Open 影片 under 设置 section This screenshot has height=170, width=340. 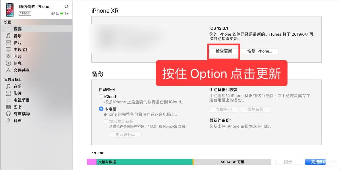pos(36,43)
